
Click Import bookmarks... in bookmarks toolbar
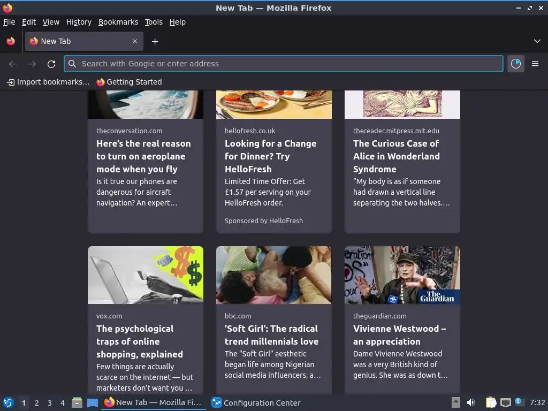(48, 82)
